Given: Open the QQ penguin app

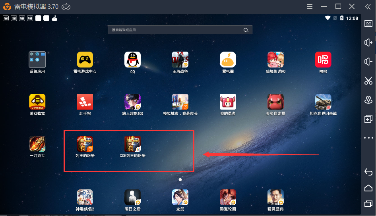Looking at the screenshot, I should coord(132,60).
